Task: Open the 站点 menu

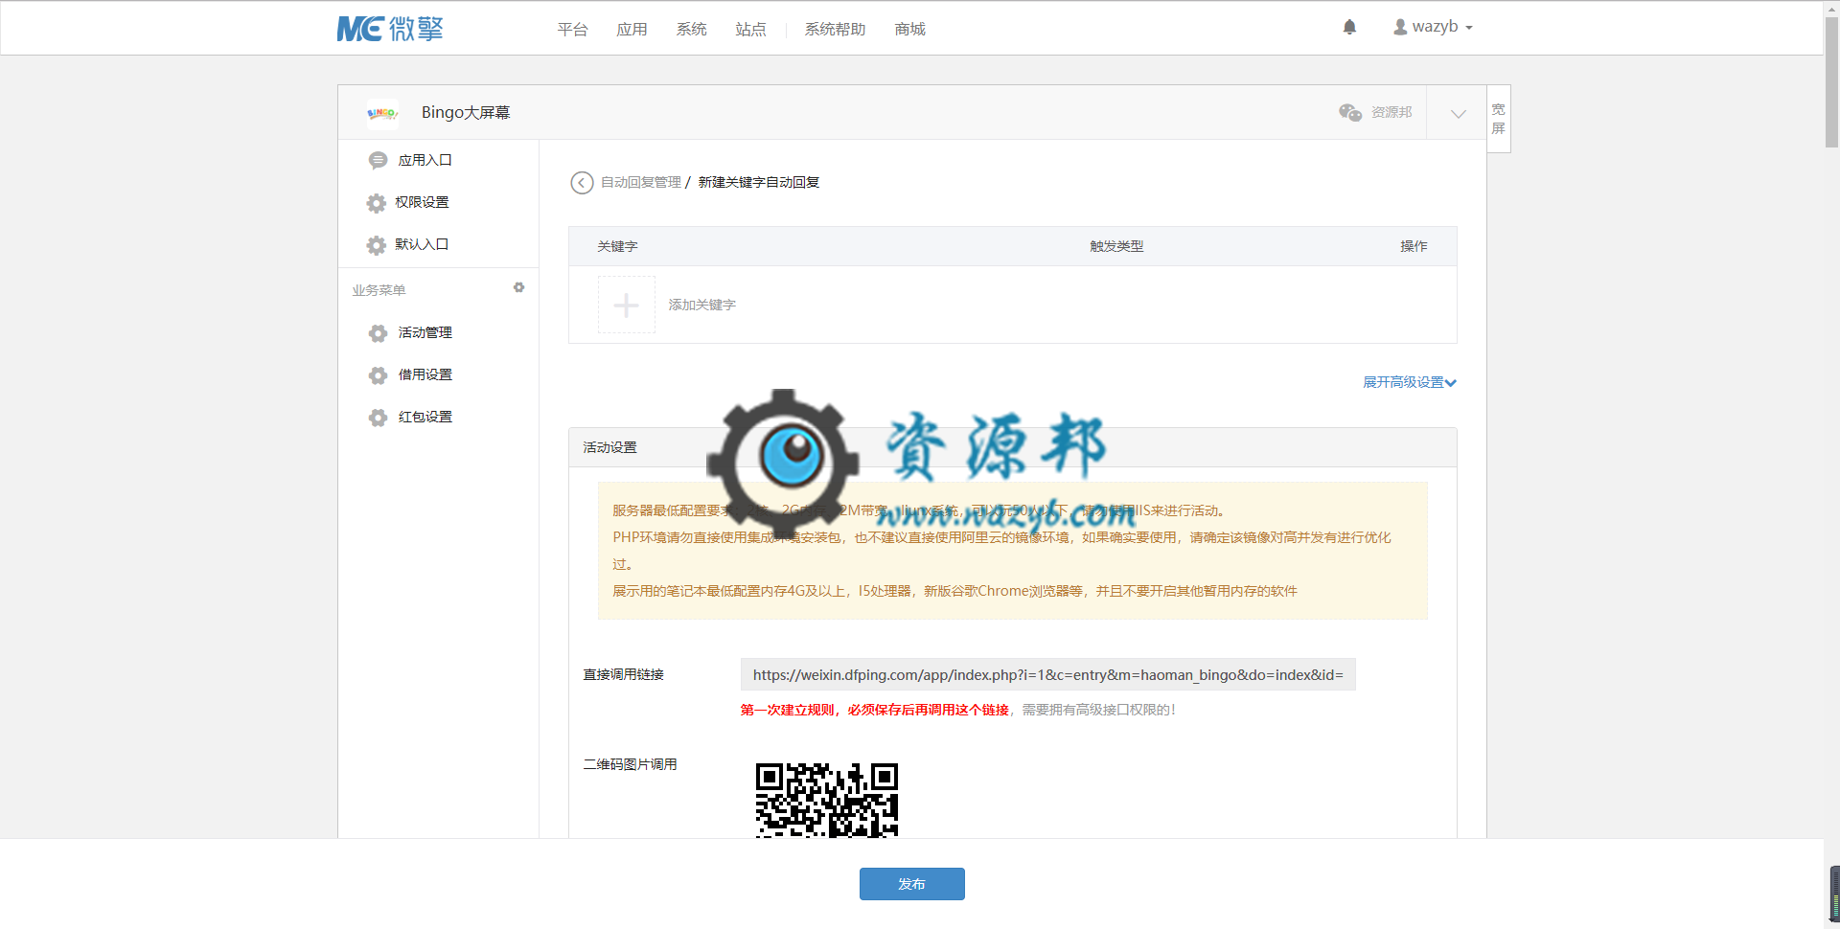Action: coord(750,30)
